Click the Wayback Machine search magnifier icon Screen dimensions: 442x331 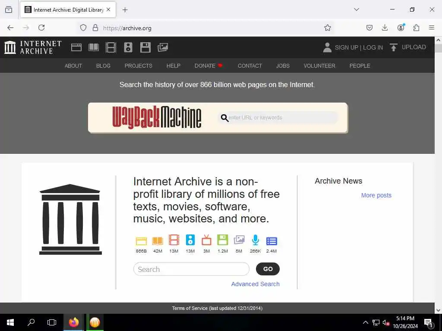tap(224, 118)
